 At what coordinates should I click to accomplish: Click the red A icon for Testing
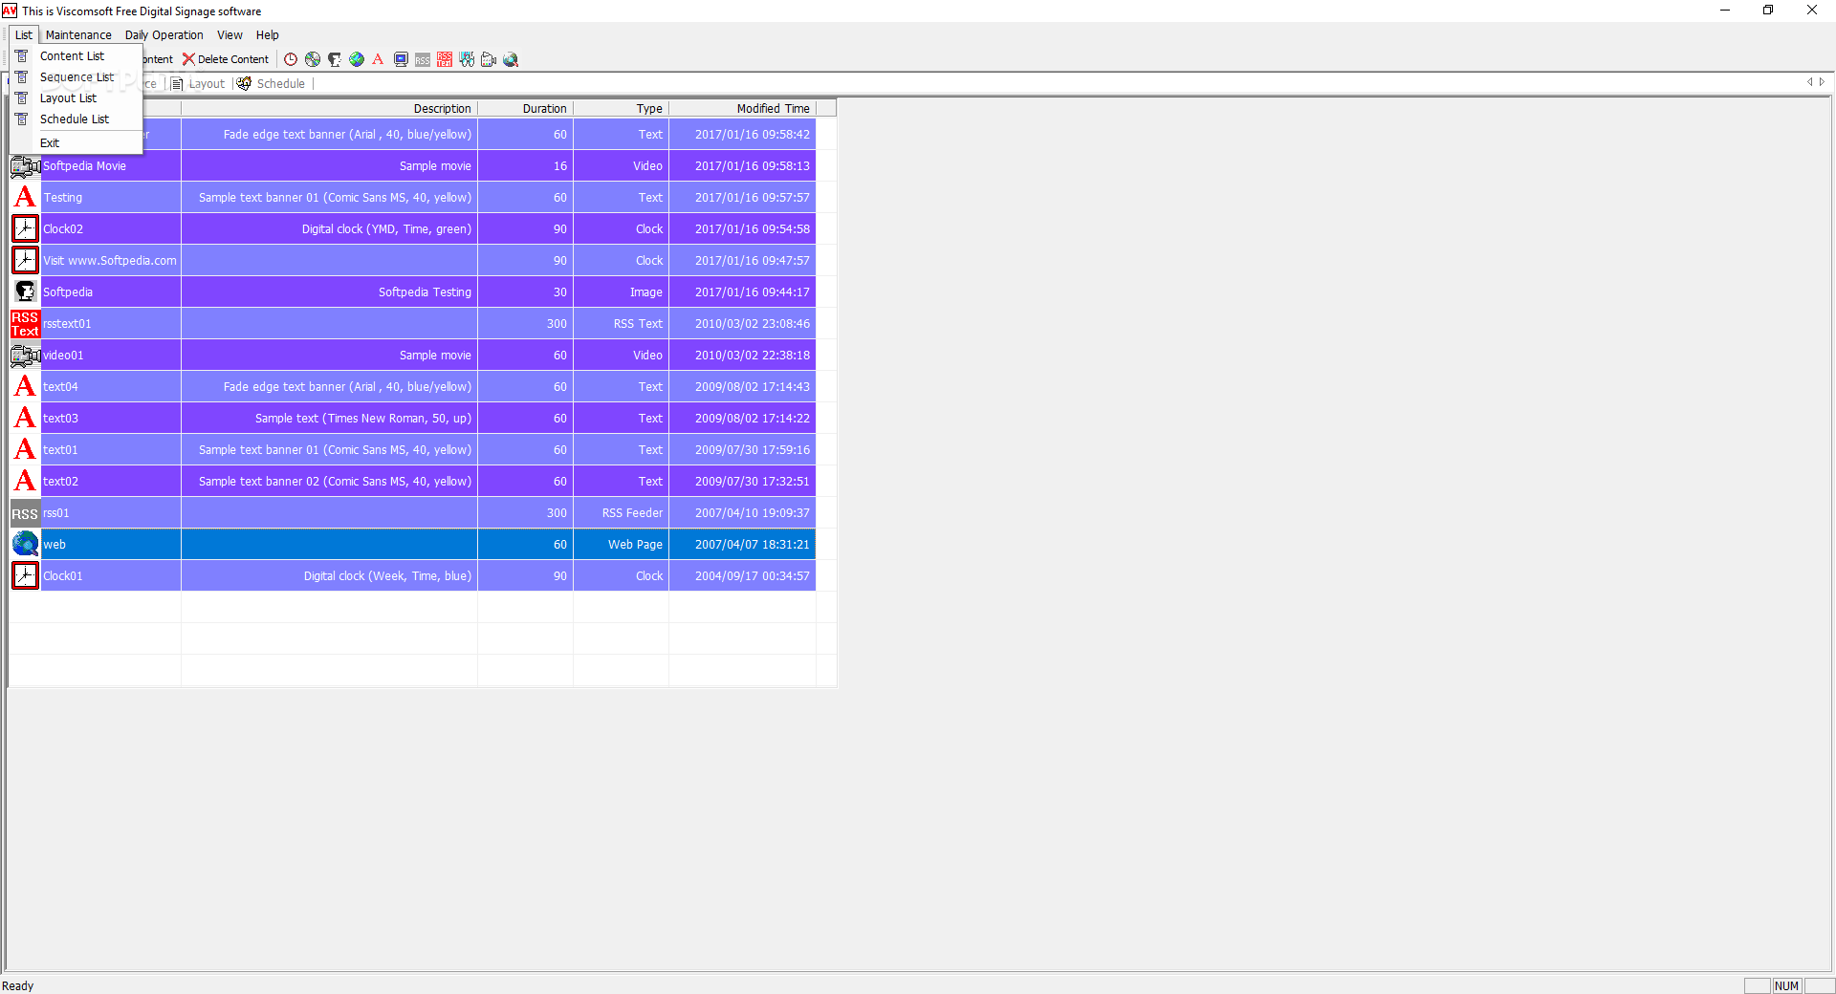coord(25,198)
